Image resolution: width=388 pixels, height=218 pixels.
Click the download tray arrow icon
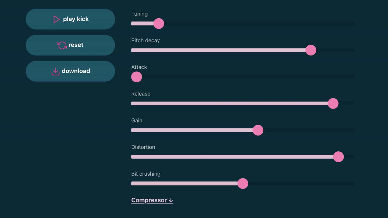(55, 72)
